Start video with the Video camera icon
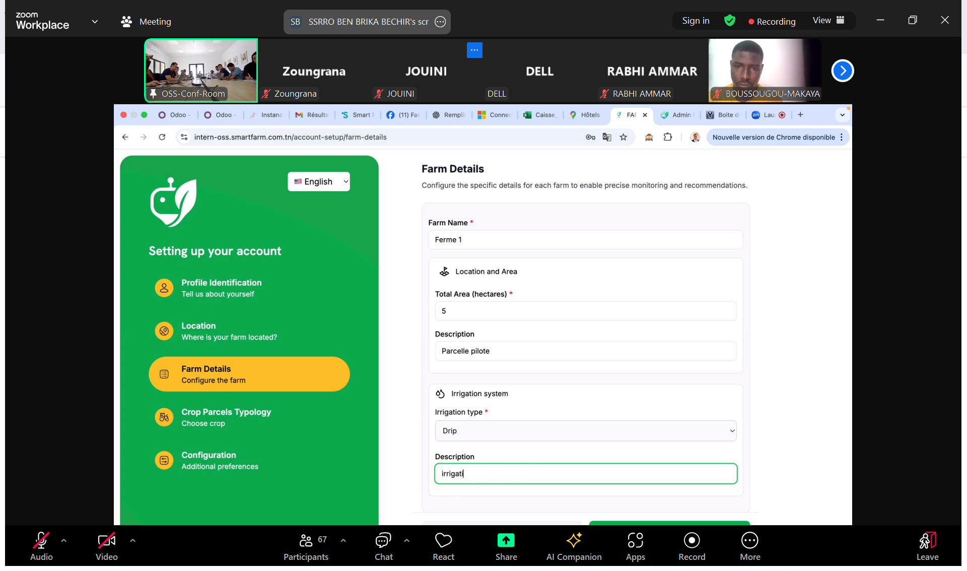Image resolution: width=967 pixels, height=571 pixels. click(106, 541)
